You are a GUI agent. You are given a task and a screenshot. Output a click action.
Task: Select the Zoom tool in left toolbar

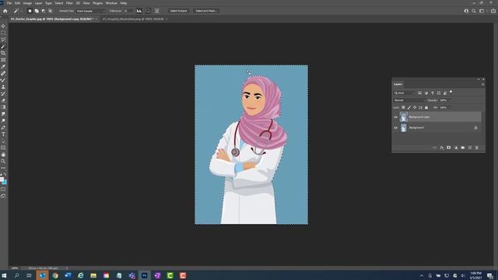coord(3,161)
